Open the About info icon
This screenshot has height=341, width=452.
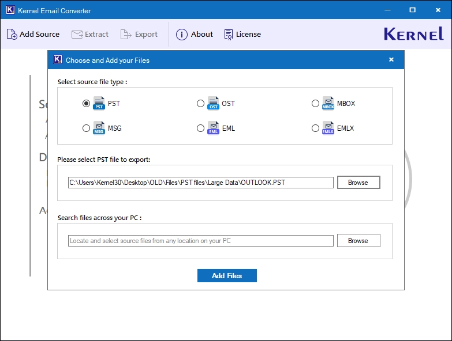182,35
